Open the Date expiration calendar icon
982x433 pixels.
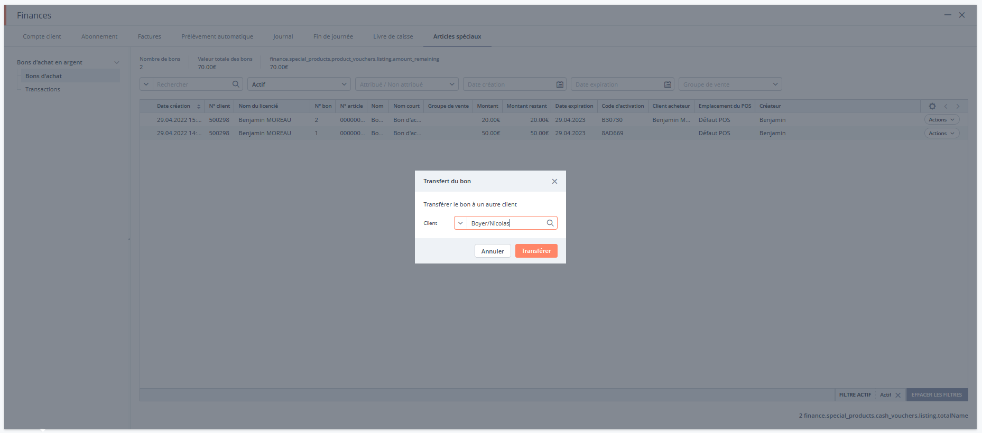point(668,84)
